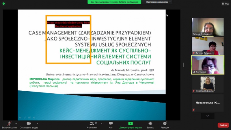
Task: Switch layout using the Вид button
Action: 225,3
